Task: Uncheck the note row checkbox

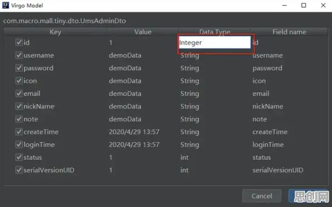Action: [x=19, y=119]
